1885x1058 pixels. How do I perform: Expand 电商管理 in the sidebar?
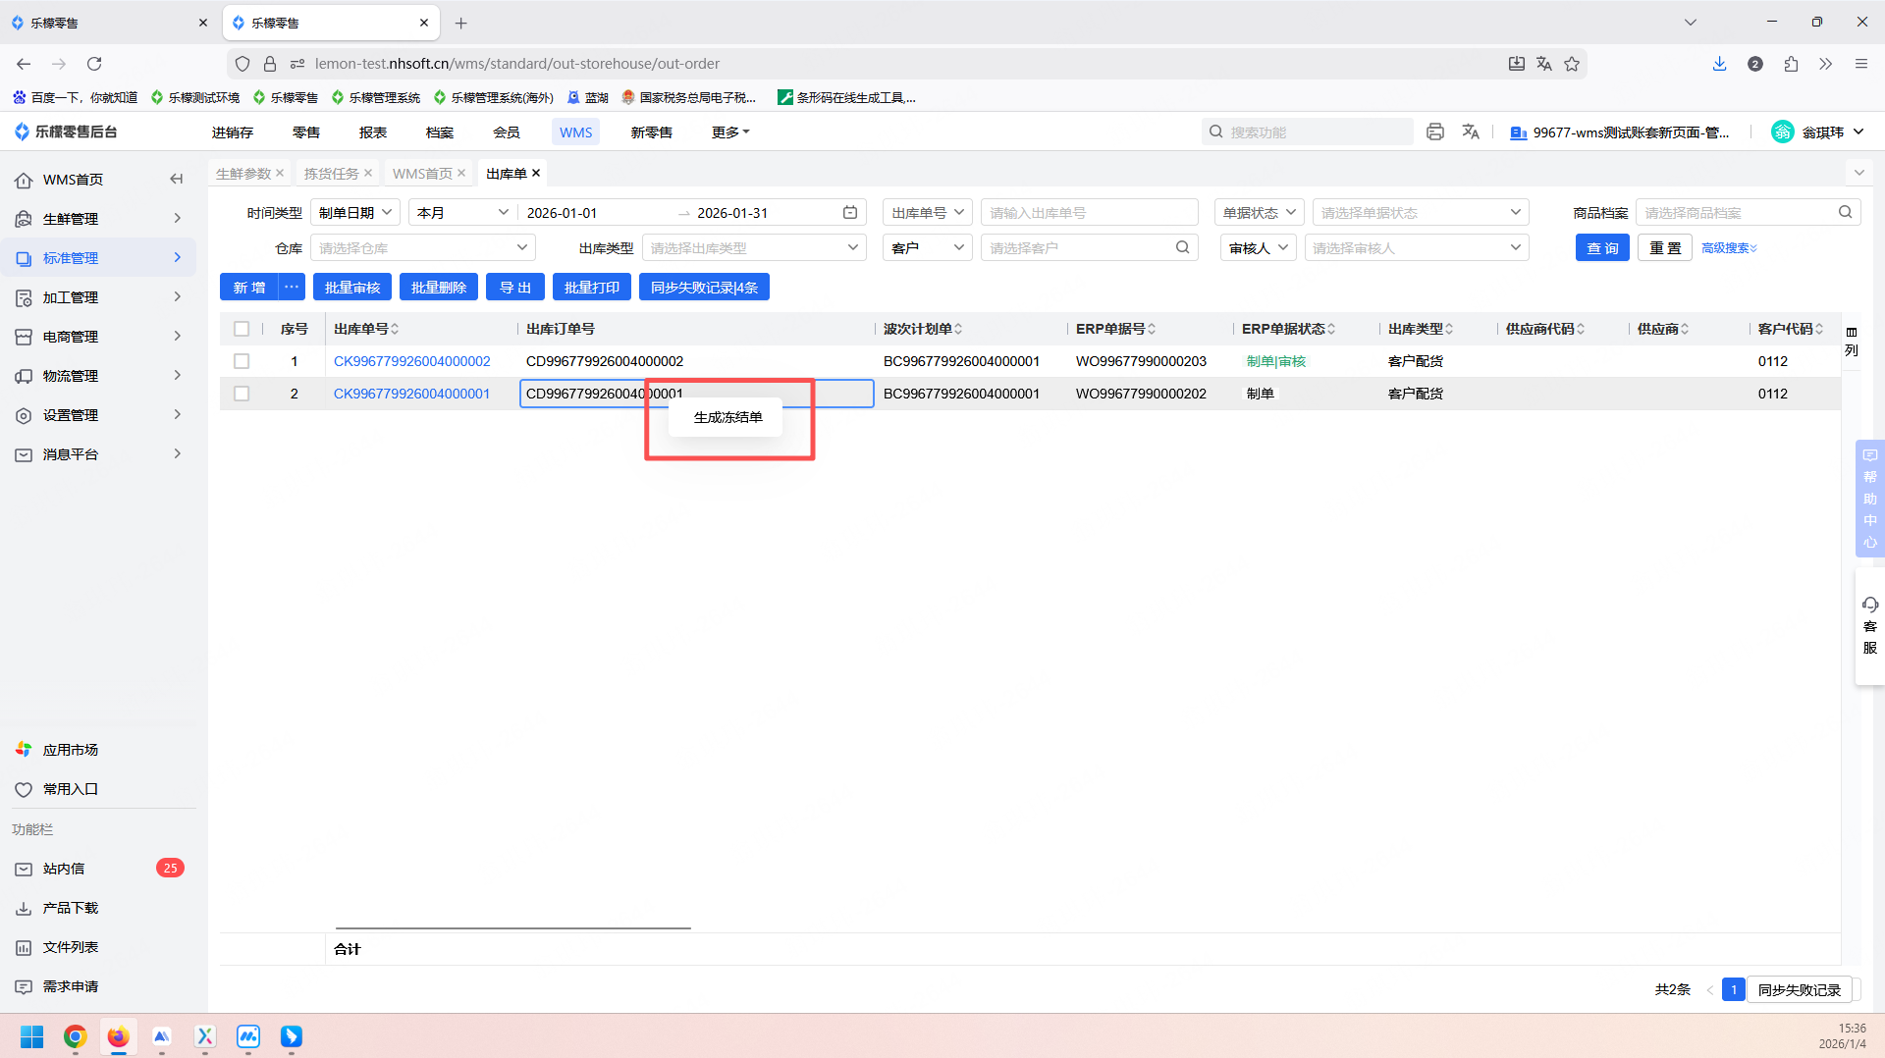pyautogui.click(x=98, y=337)
